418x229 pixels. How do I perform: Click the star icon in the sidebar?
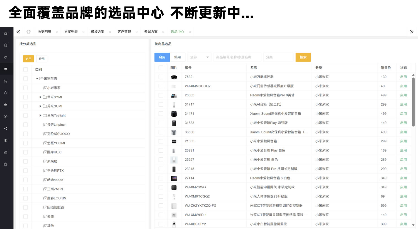(6, 33)
